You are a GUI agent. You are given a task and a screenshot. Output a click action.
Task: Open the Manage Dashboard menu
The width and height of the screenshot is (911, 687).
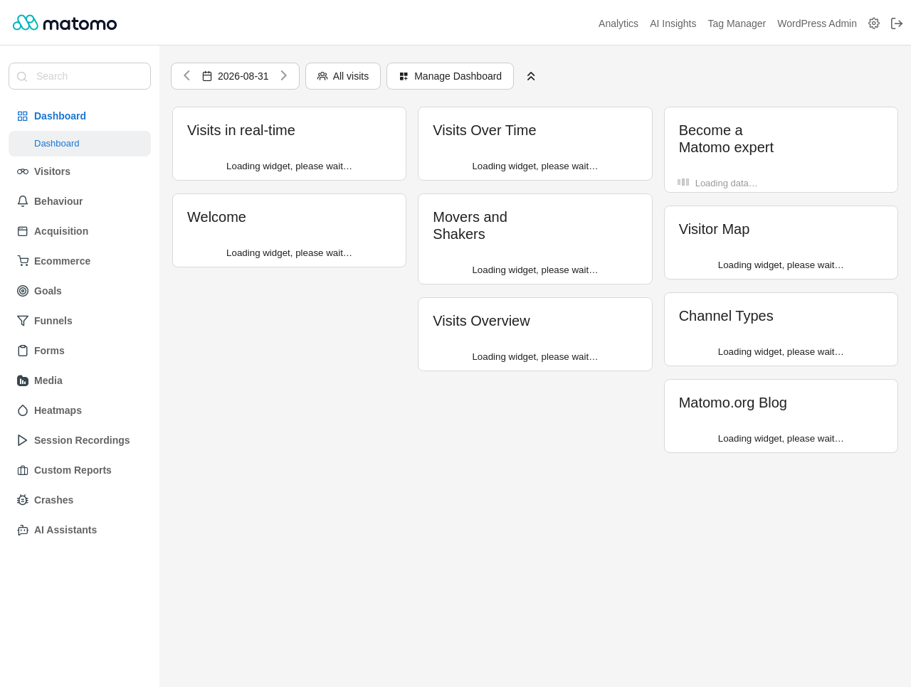tap(450, 76)
